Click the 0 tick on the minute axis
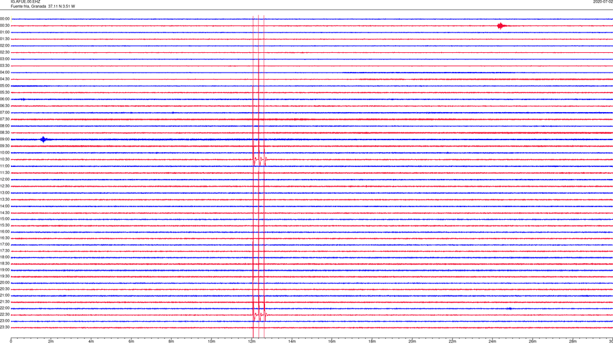This screenshot has height=344, width=613. (x=11, y=341)
